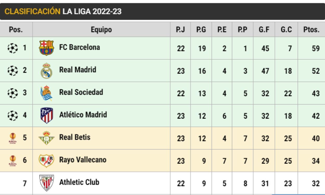Click the Atlético Madrid crest icon
This screenshot has width=325, height=195.
(47, 115)
